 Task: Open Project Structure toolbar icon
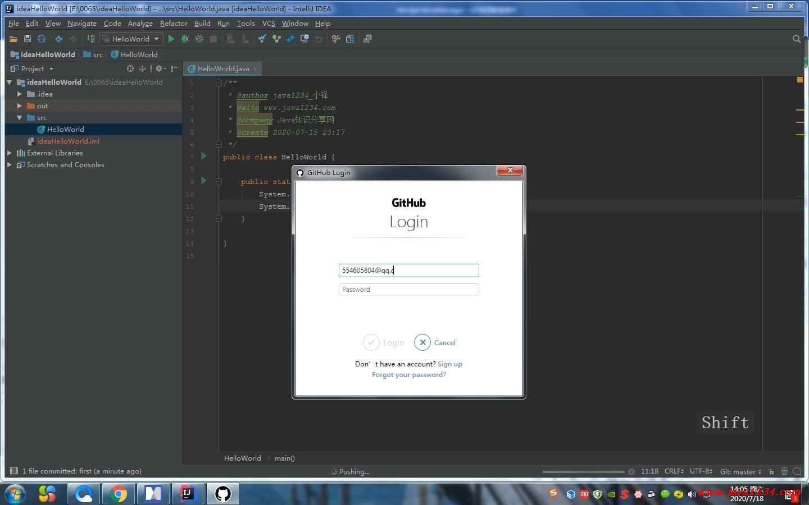pyautogui.click(x=350, y=39)
